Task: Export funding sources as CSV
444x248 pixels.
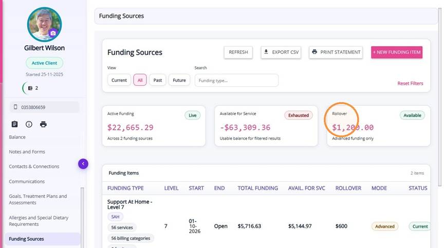Action: 281,52
